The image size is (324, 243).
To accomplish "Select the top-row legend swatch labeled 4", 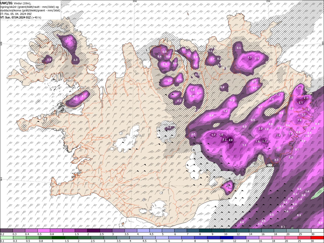I will [143, 231].
